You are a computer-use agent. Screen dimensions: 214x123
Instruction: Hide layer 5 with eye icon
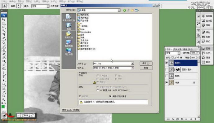(x=167, y=63)
